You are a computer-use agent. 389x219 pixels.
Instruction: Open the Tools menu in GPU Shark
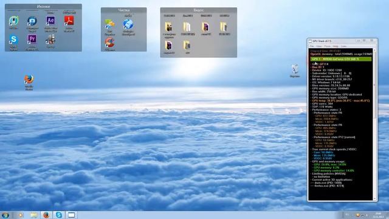pyautogui.click(x=327, y=46)
